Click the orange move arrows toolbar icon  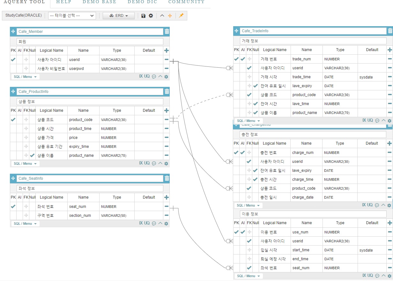[x=170, y=16]
